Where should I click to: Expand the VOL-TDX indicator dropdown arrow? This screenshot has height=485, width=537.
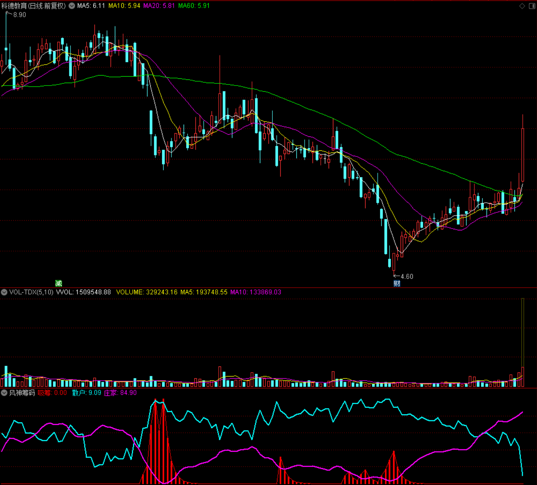pos(4,292)
